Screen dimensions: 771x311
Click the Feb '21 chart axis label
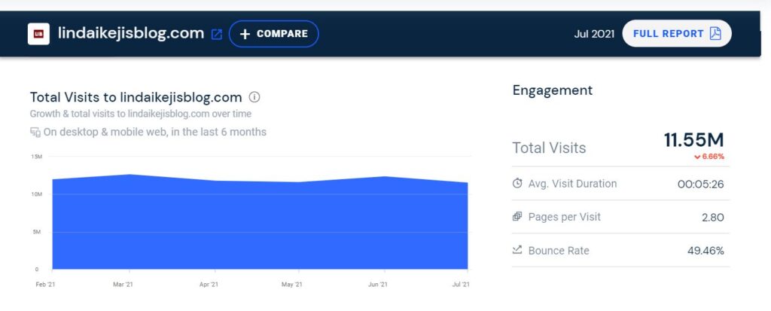pyautogui.click(x=45, y=285)
